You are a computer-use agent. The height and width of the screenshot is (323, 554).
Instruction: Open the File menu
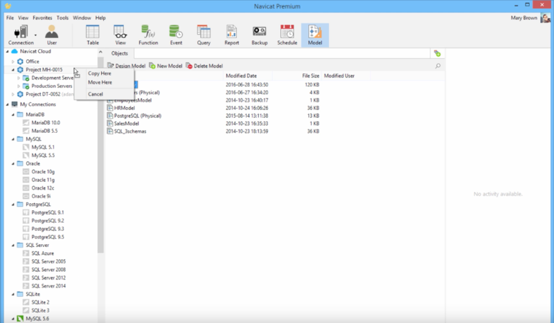click(x=10, y=18)
